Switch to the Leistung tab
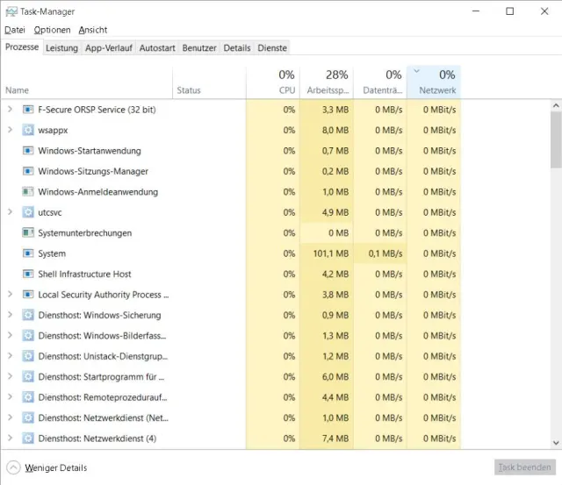The image size is (562, 485). (x=61, y=48)
